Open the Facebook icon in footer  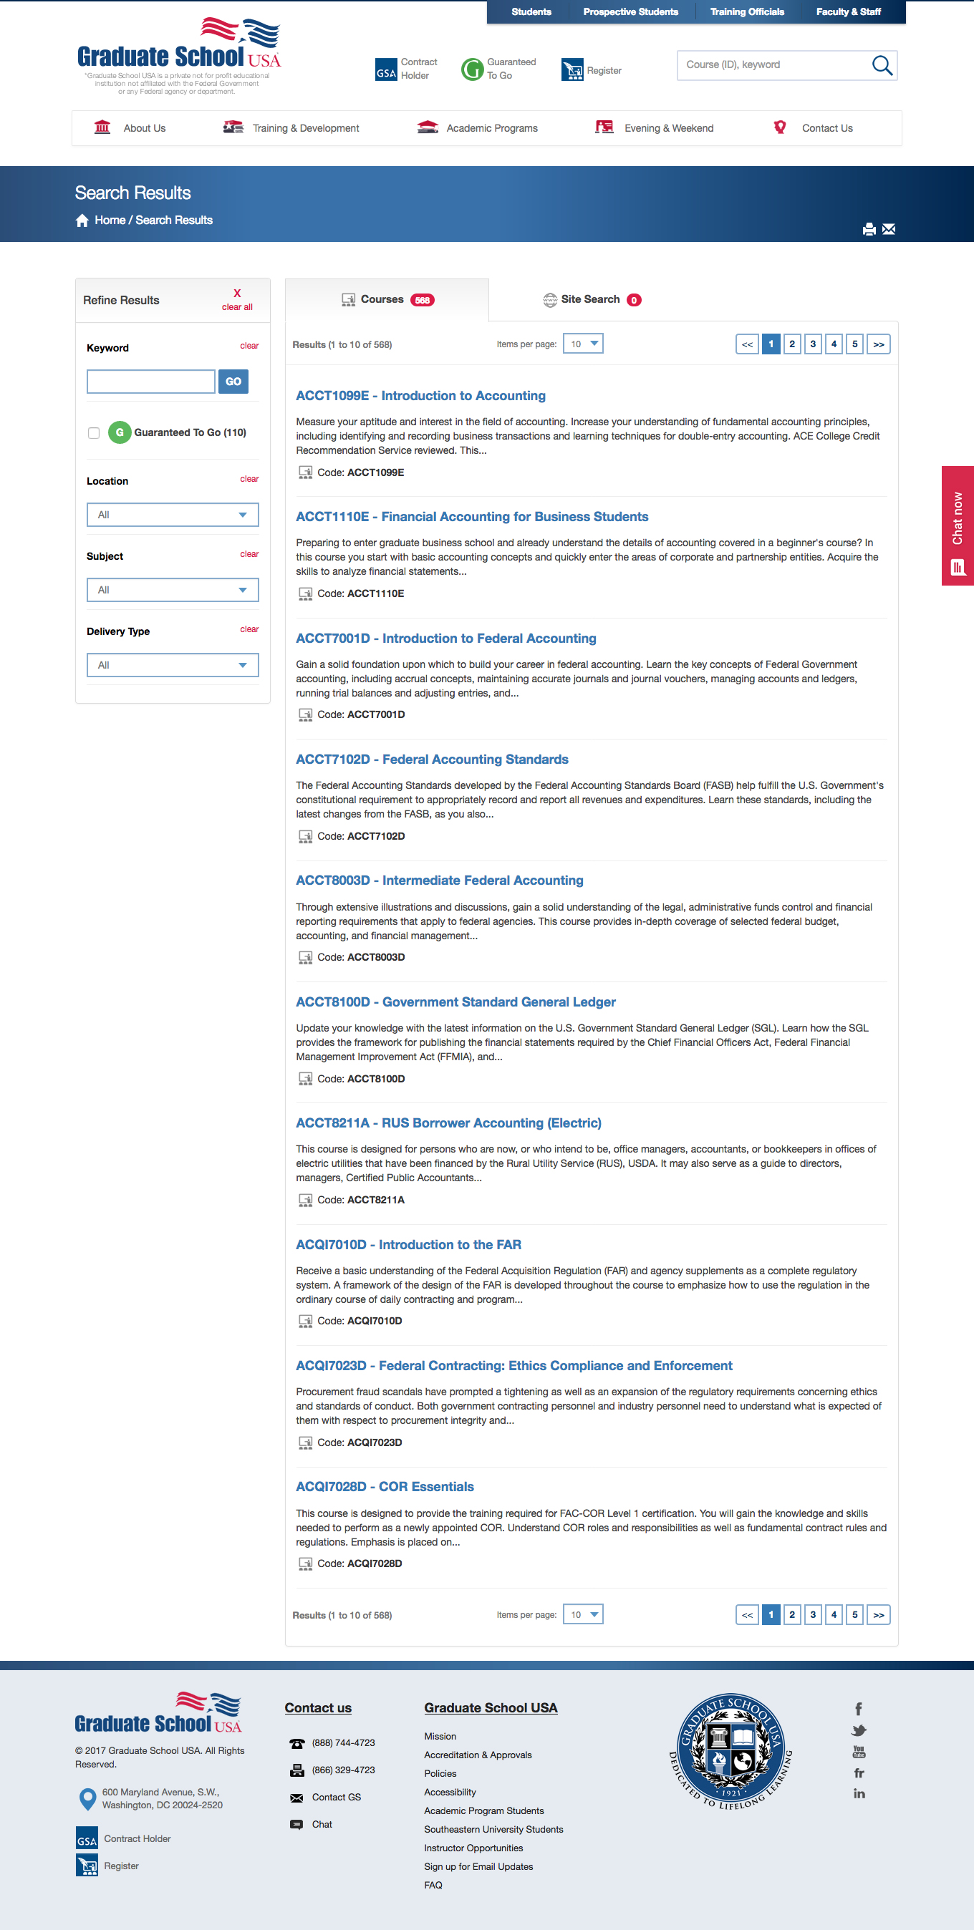coord(859,1709)
